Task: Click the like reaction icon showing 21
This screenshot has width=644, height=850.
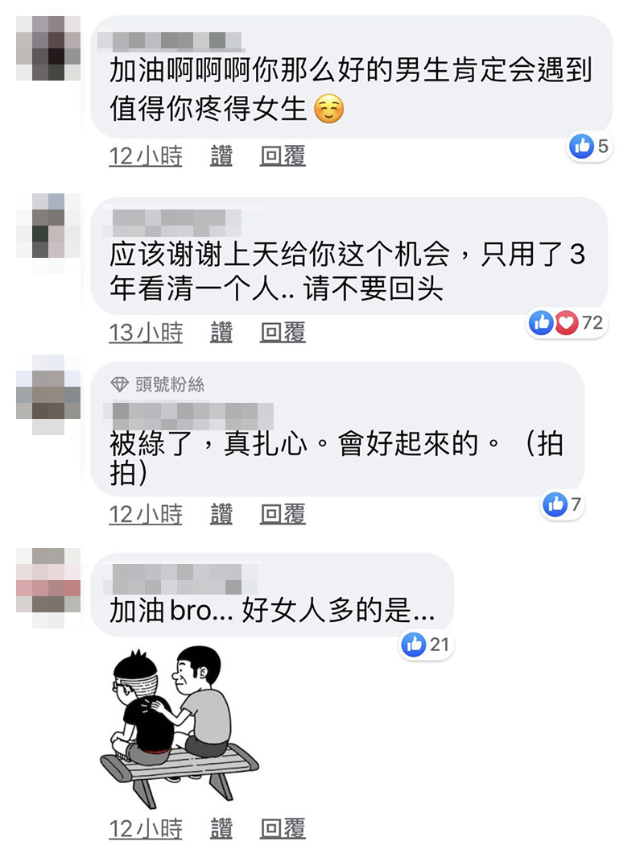Action: (x=414, y=645)
